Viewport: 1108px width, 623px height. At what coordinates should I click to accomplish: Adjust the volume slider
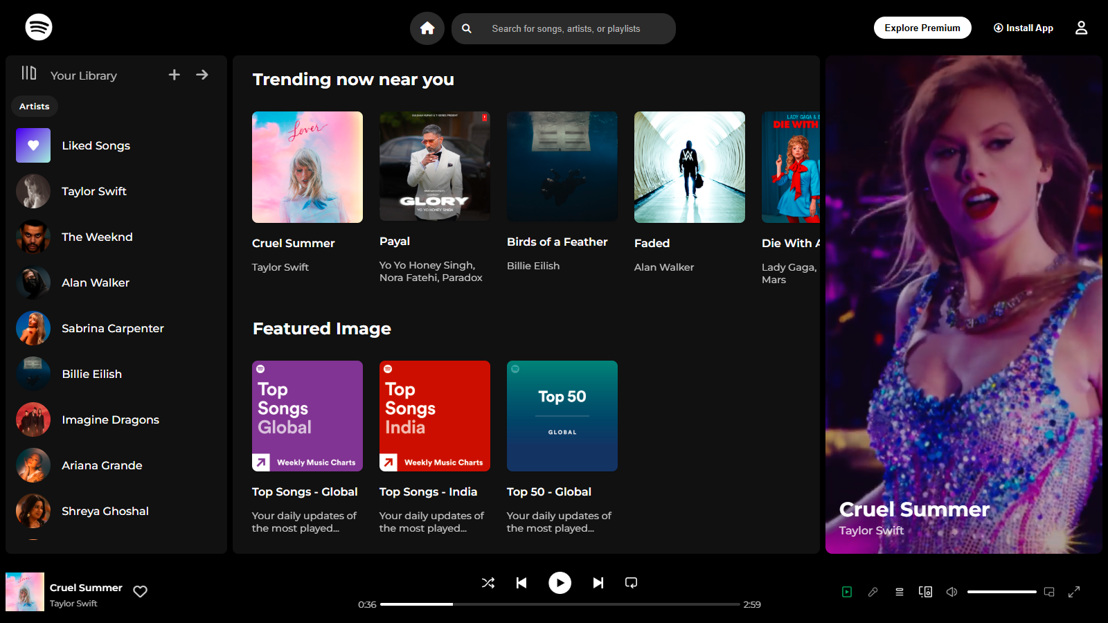tap(1001, 592)
